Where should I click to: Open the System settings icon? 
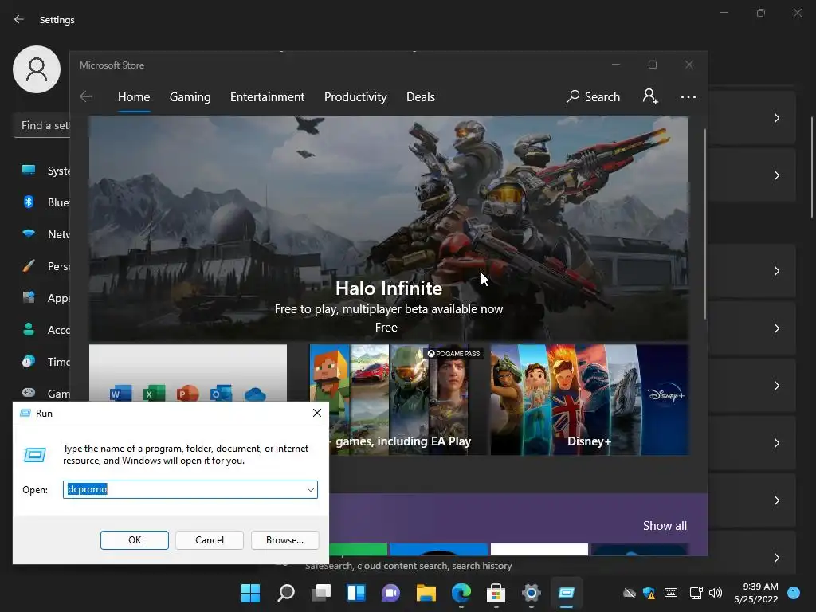(x=29, y=171)
